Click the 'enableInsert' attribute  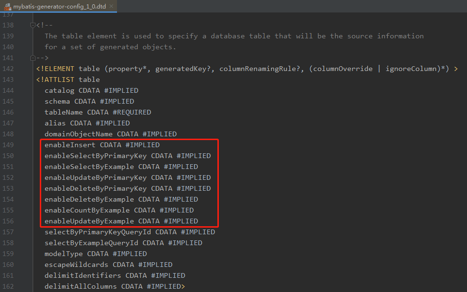tap(70, 145)
